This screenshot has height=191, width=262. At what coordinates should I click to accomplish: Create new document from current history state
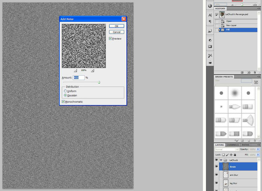[x=242, y=72]
